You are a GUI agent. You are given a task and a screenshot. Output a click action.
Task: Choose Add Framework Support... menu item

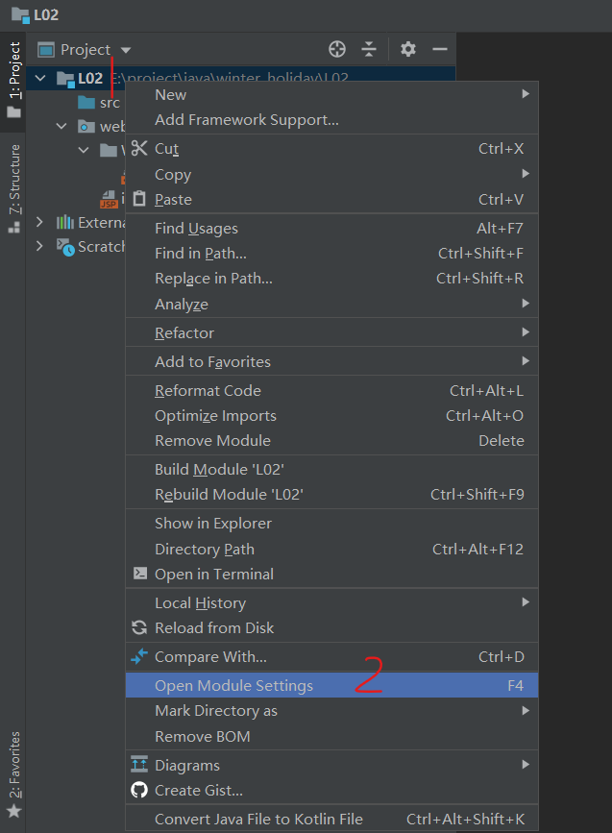332,120
